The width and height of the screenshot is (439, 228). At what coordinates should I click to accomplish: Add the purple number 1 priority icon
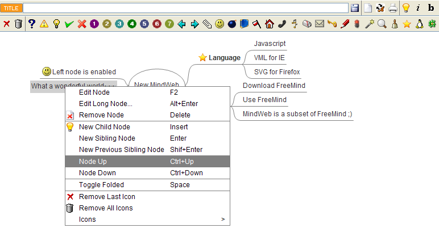[94, 24]
